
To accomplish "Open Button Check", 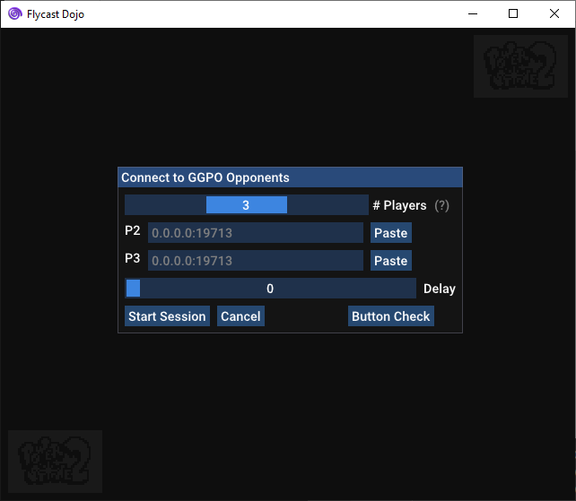I will [x=391, y=316].
